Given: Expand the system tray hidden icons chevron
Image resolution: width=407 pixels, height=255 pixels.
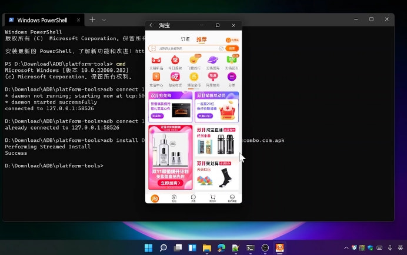Looking at the screenshot, I should coord(346,248).
